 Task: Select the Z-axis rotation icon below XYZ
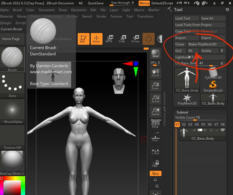point(157,186)
